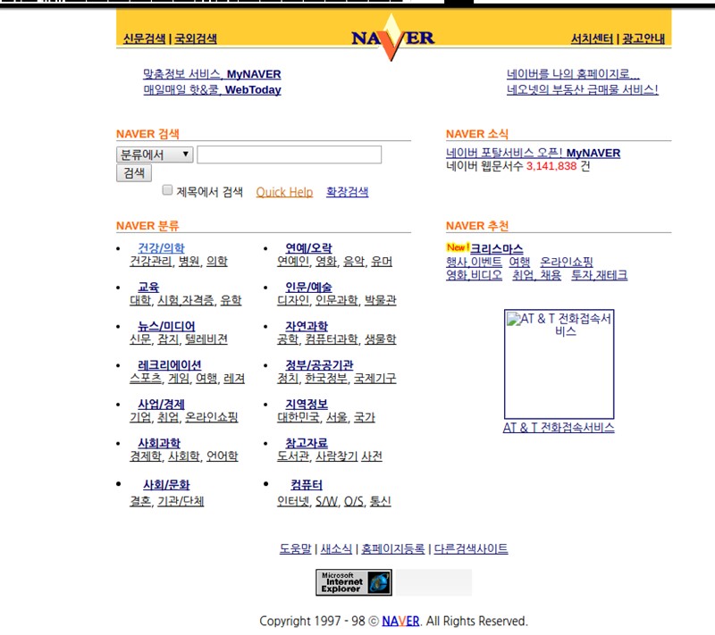The width and height of the screenshot is (715, 635).
Task: Open 네이버 포탈서비스 오픈! MyNAVER news link
Action: click(533, 153)
